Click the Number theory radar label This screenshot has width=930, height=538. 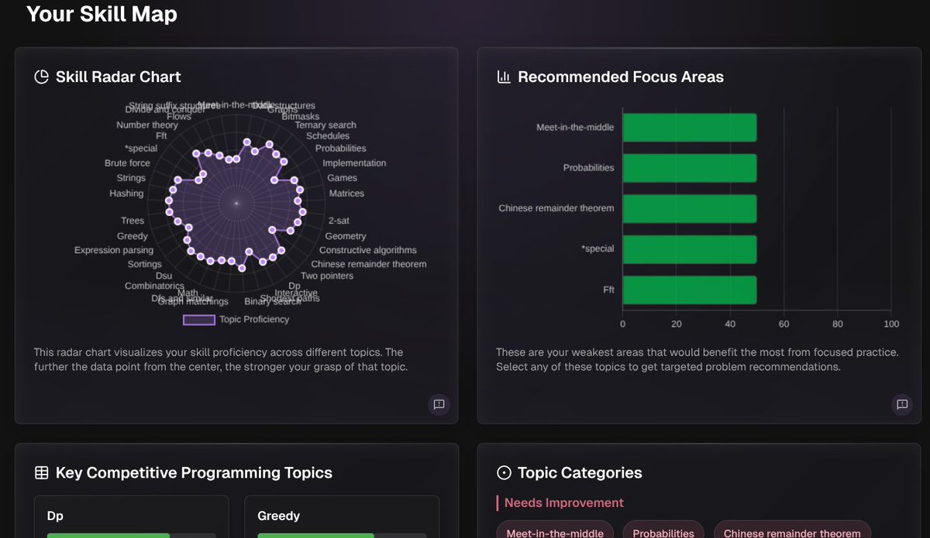click(147, 125)
